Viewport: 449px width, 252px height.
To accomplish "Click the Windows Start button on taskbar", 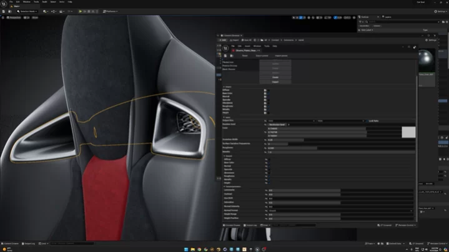I will (186, 250).
